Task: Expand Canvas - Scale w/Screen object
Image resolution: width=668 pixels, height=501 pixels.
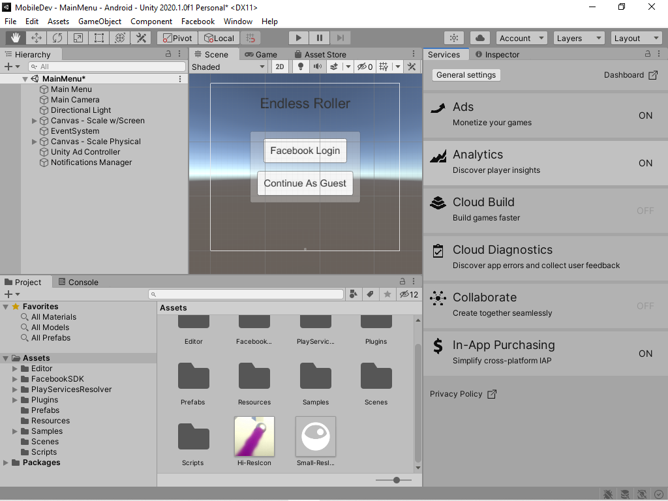Action: [35, 121]
